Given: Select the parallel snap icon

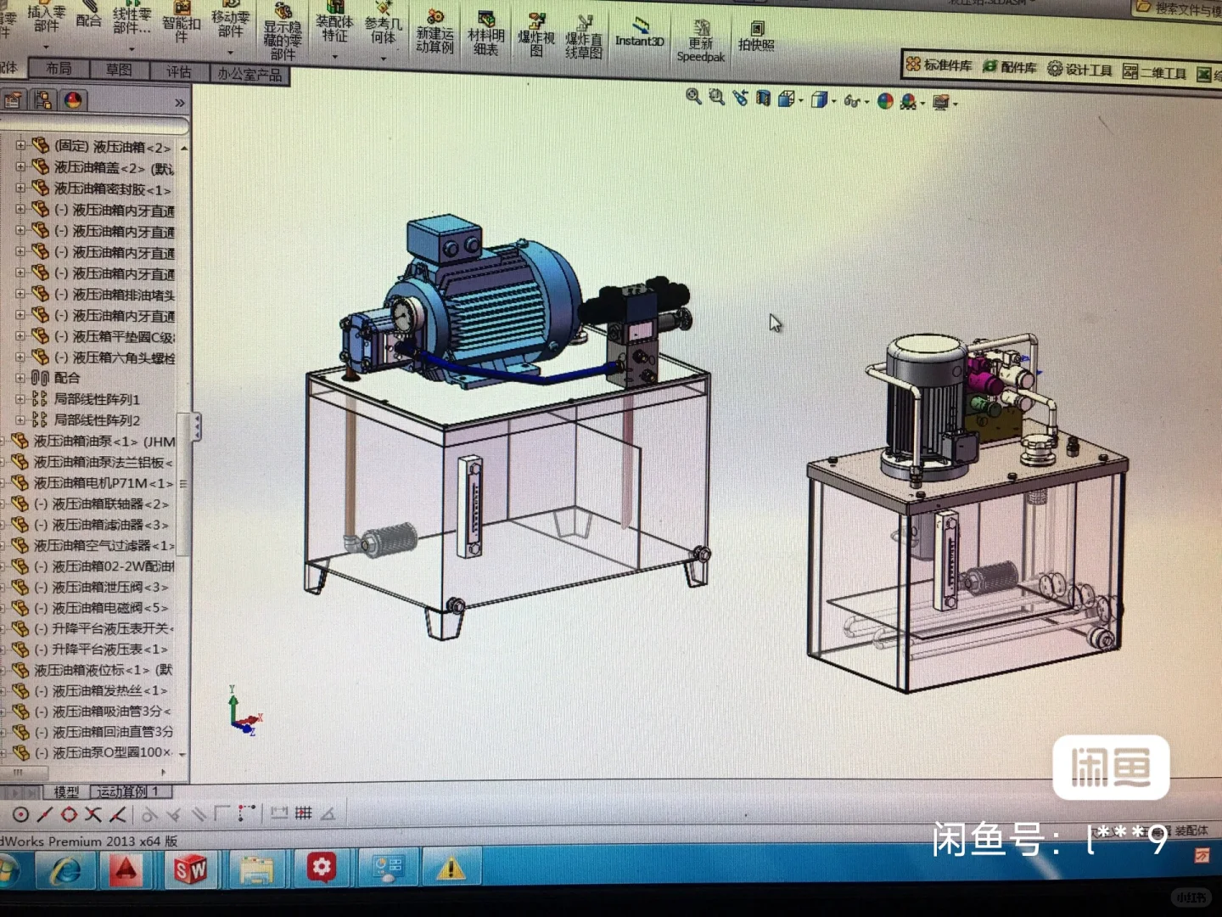Looking at the screenshot, I should 199,815.
